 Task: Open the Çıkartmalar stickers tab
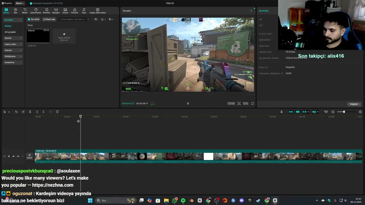pyautogui.click(x=36, y=11)
